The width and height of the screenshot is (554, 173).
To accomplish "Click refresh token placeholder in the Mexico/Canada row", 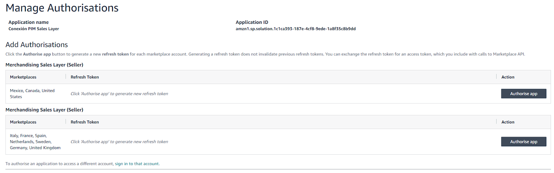I will point(119,94).
